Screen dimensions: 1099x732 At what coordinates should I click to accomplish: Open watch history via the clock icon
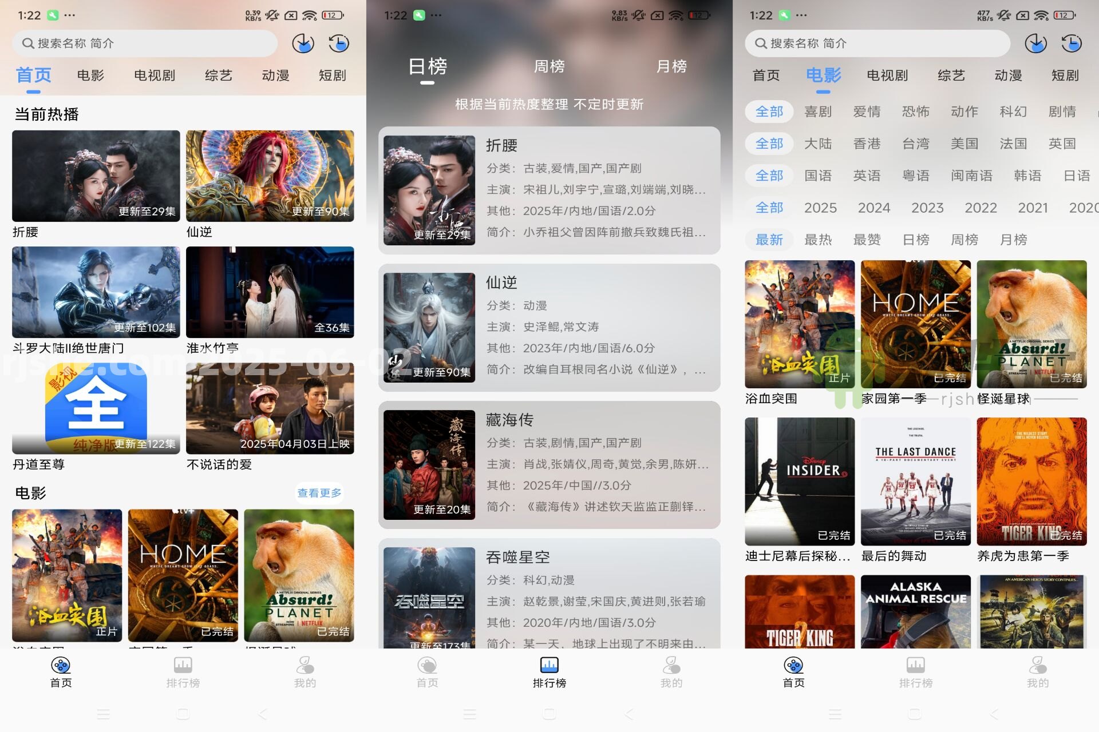coord(338,43)
